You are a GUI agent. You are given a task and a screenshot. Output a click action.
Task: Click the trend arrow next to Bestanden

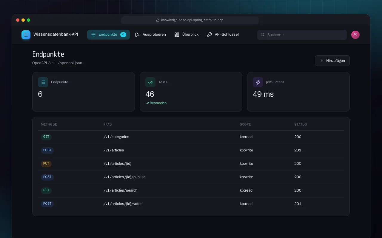pyautogui.click(x=147, y=103)
